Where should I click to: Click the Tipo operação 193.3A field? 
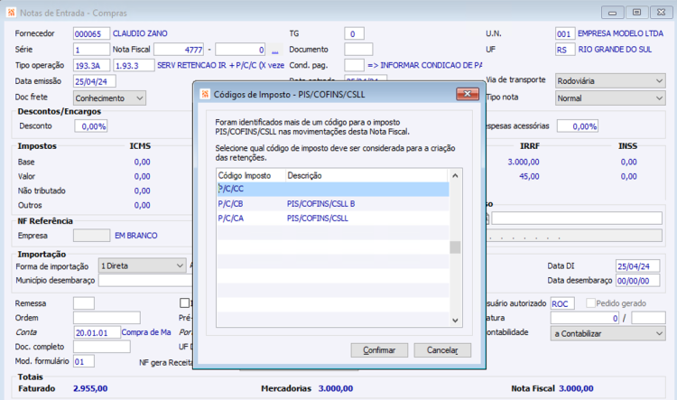91,66
